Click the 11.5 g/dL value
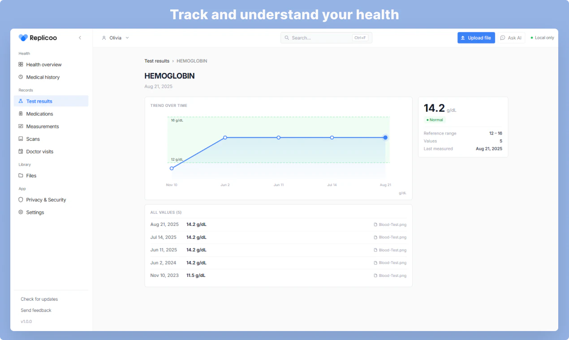Viewport: 569px width, 340px height. point(196,276)
